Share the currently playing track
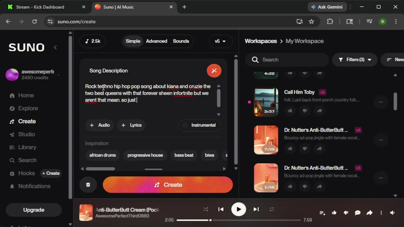The image size is (404, 227). point(369,213)
